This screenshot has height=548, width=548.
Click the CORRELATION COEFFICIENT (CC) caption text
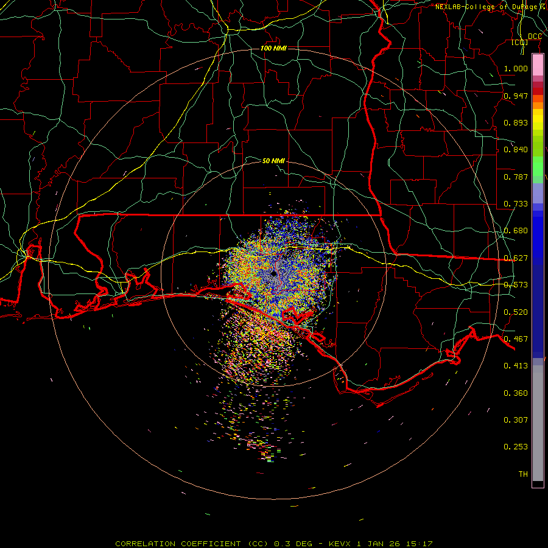[x=192, y=544]
